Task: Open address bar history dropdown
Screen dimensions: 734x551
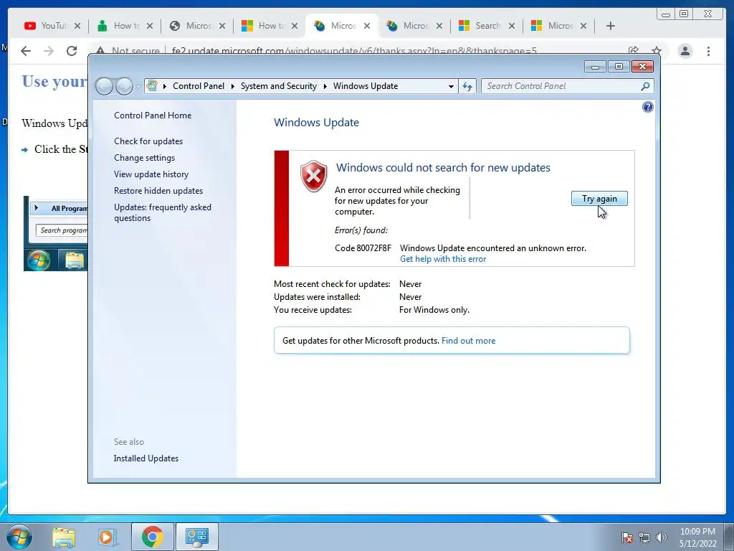Action: point(451,87)
